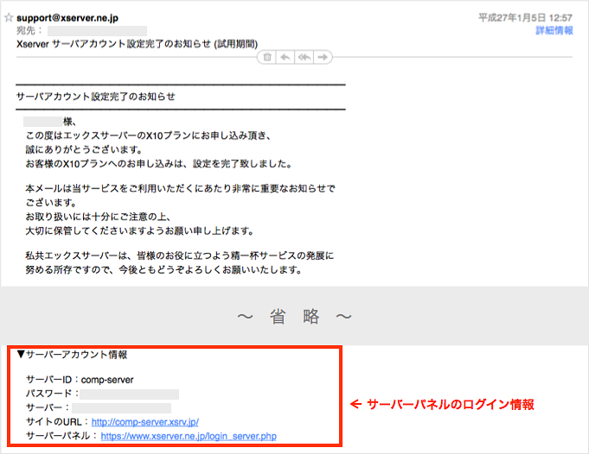The width and height of the screenshot is (589, 454).
Task: Click the subject line Xserver サーバアカウント設定完了のお知らせ (試用期間)
Action: [x=138, y=44]
